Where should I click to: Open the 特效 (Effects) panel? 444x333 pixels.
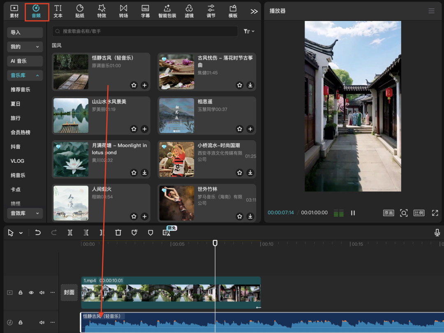(102, 11)
